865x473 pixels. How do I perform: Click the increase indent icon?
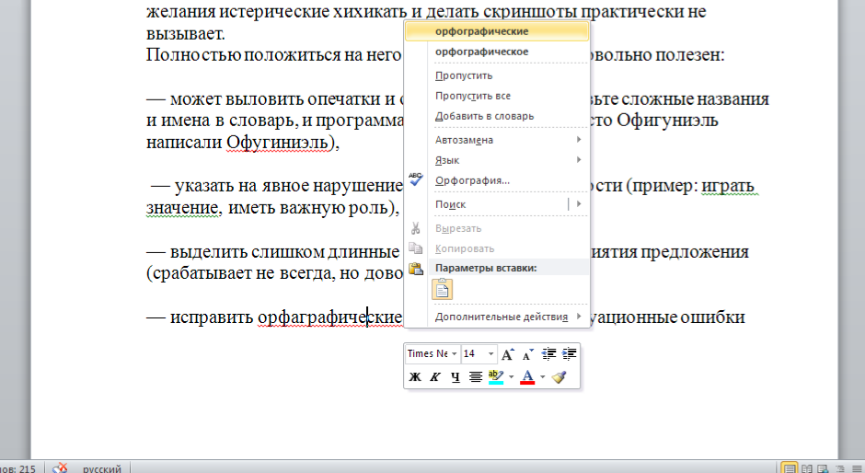pos(569,354)
